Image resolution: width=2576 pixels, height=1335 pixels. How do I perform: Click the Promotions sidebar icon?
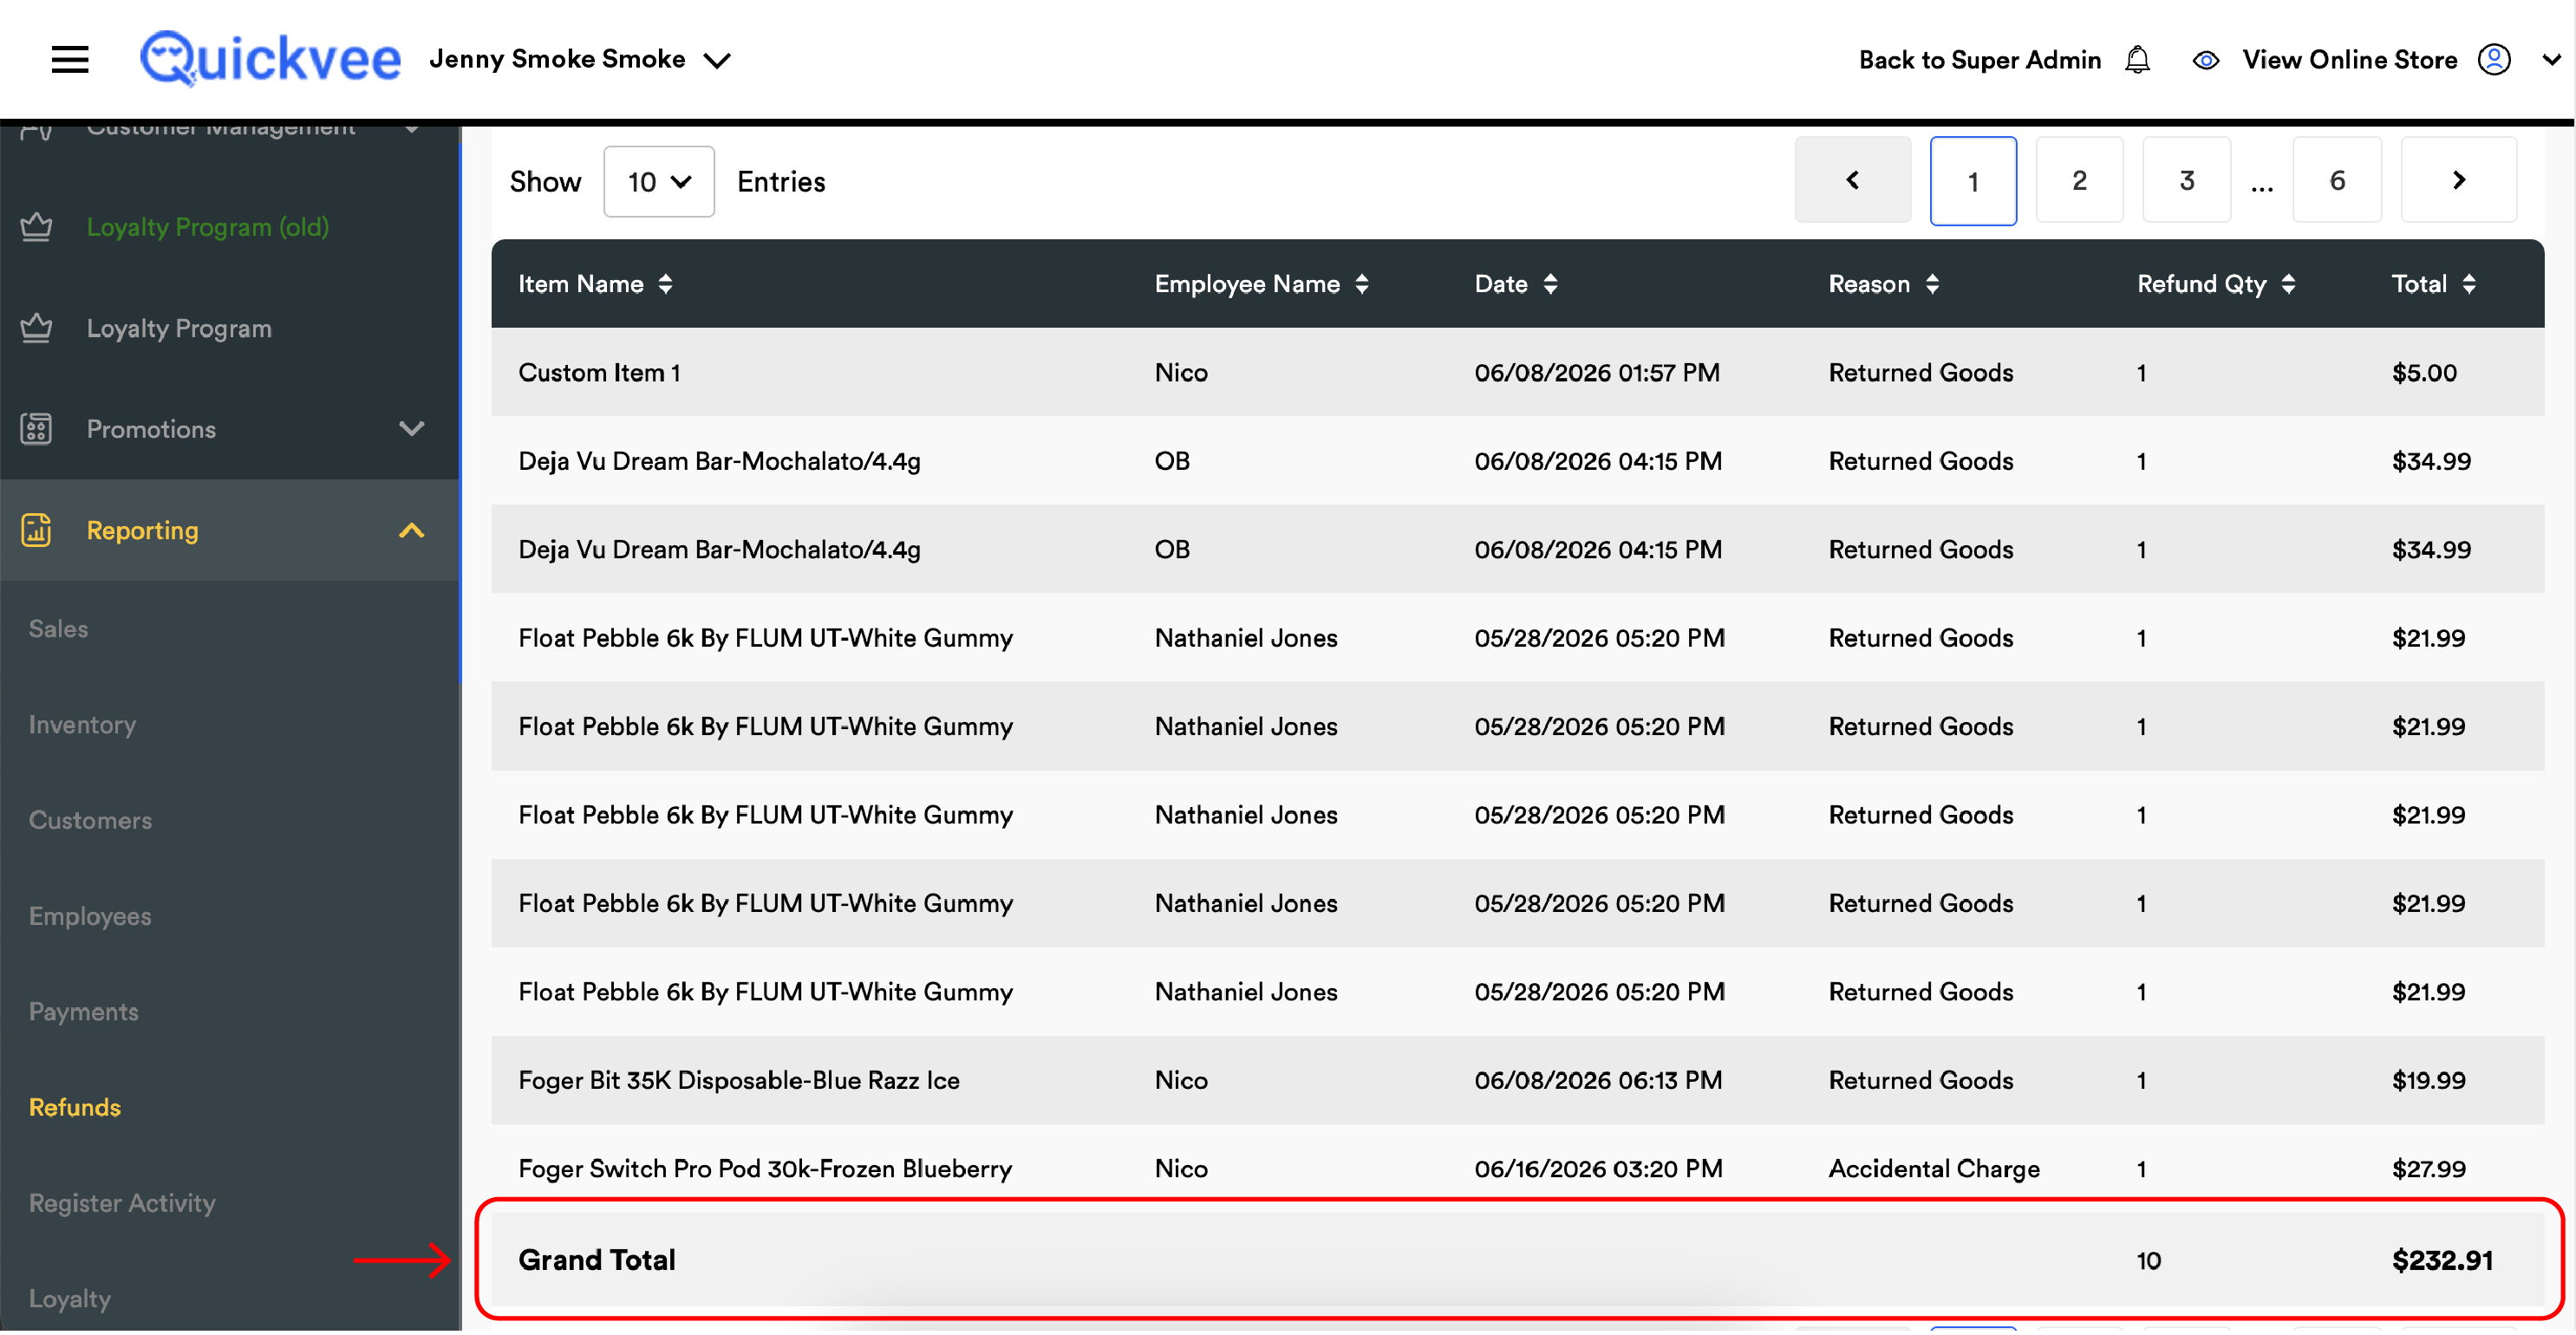(36, 429)
